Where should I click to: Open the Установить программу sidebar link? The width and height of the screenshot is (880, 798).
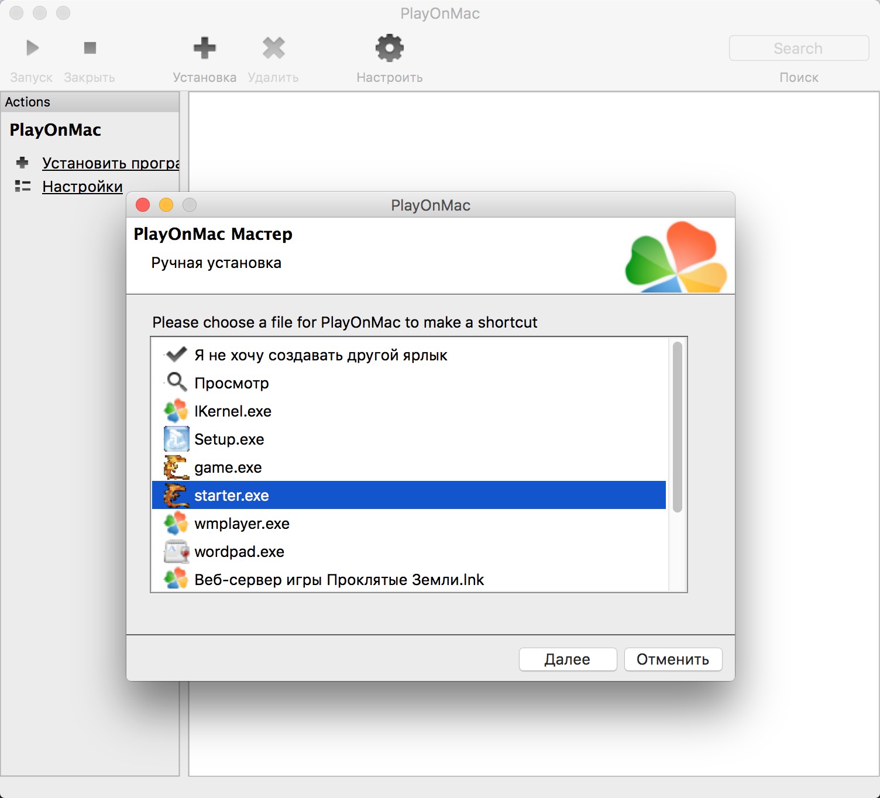click(110, 163)
